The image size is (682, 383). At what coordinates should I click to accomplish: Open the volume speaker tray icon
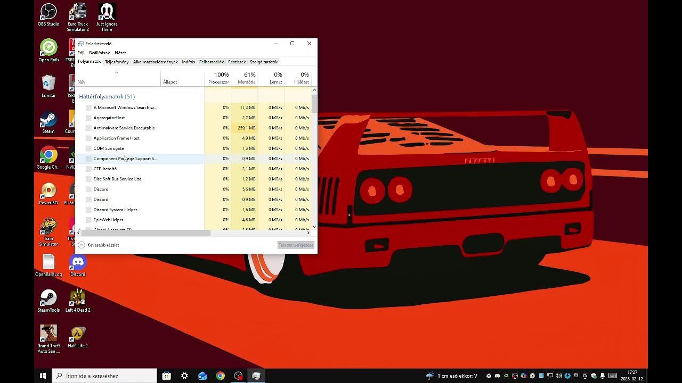pyautogui.click(x=558, y=376)
